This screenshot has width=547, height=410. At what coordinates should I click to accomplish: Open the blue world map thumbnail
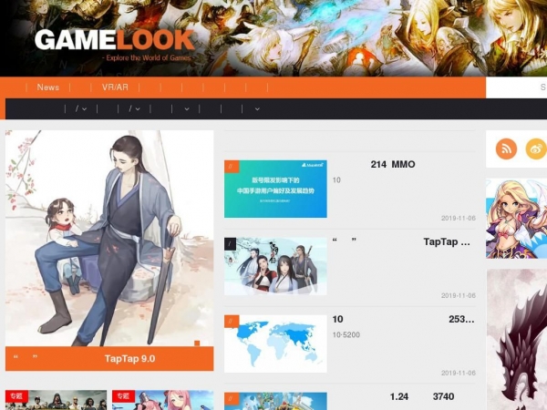[275, 343]
